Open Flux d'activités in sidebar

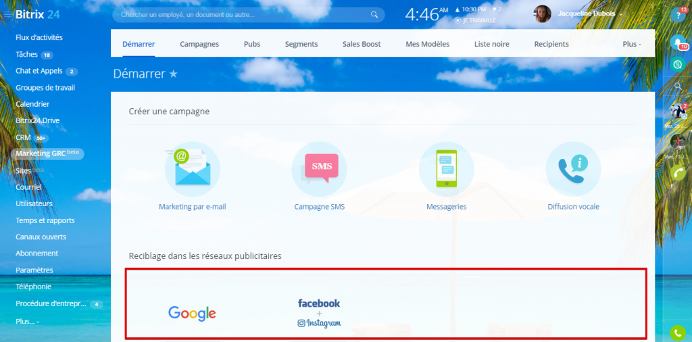point(39,37)
